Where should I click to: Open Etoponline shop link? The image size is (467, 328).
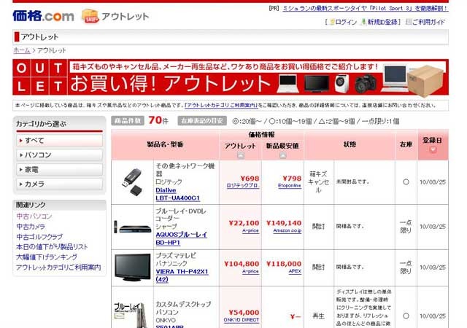point(290,185)
